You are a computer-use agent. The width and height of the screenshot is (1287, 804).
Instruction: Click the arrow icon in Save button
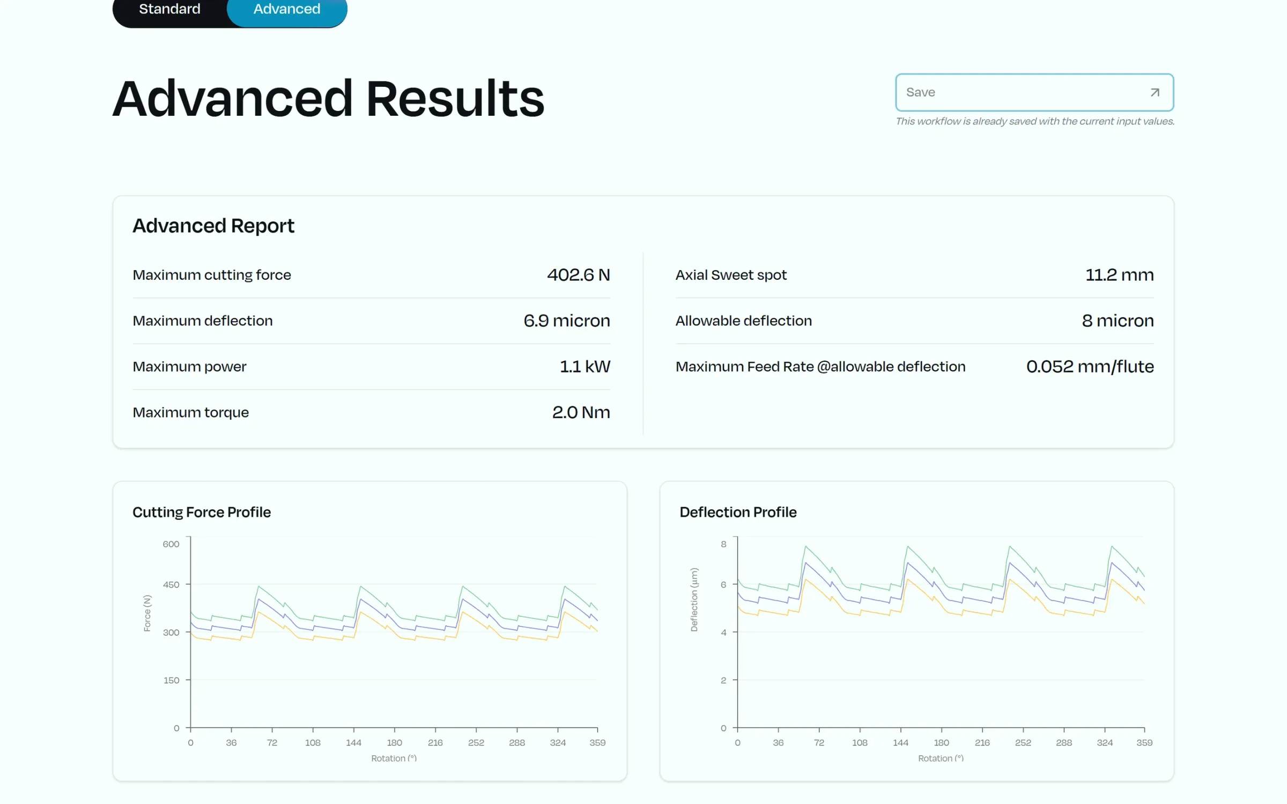(x=1155, y=93)
